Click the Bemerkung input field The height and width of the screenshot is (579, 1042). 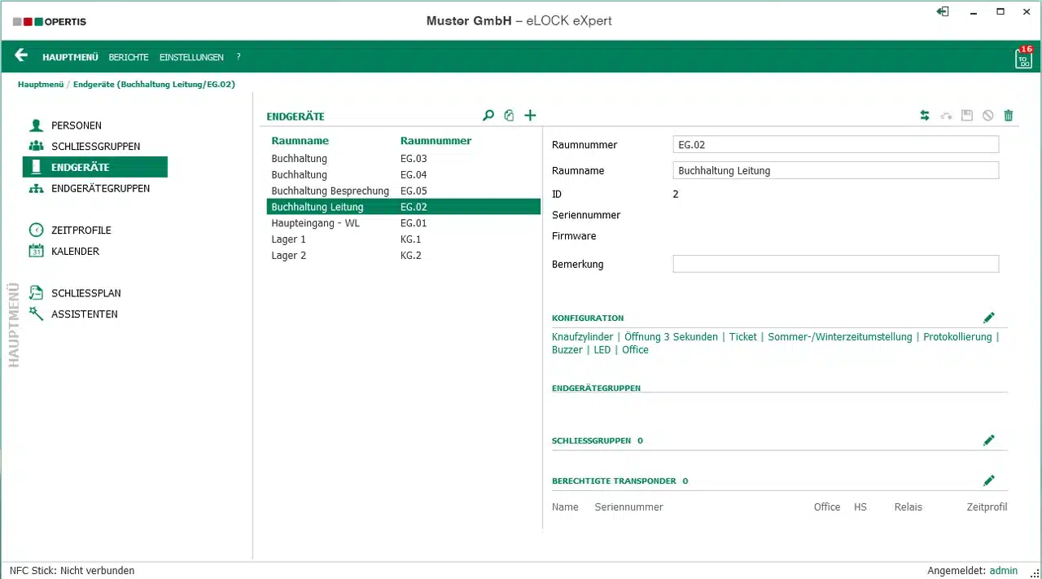click(835, 264)
